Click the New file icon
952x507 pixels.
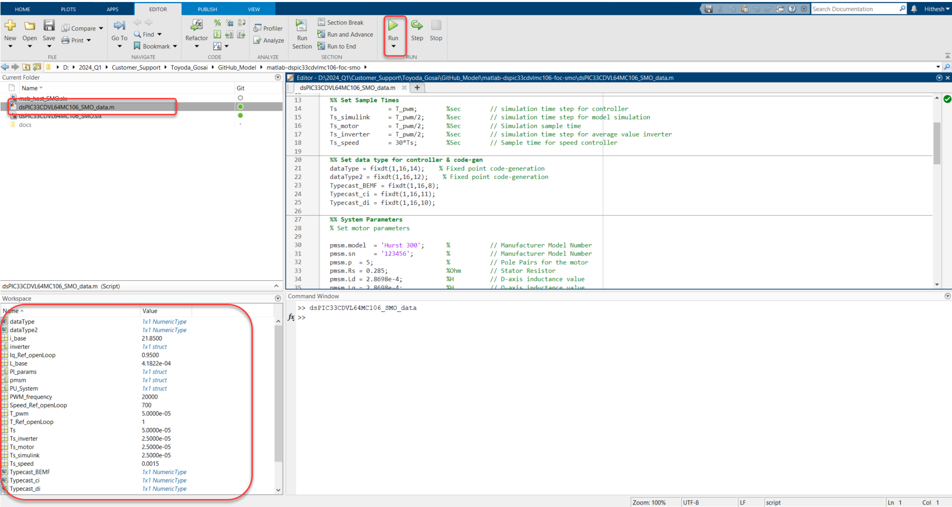click(x=10, y=25)
